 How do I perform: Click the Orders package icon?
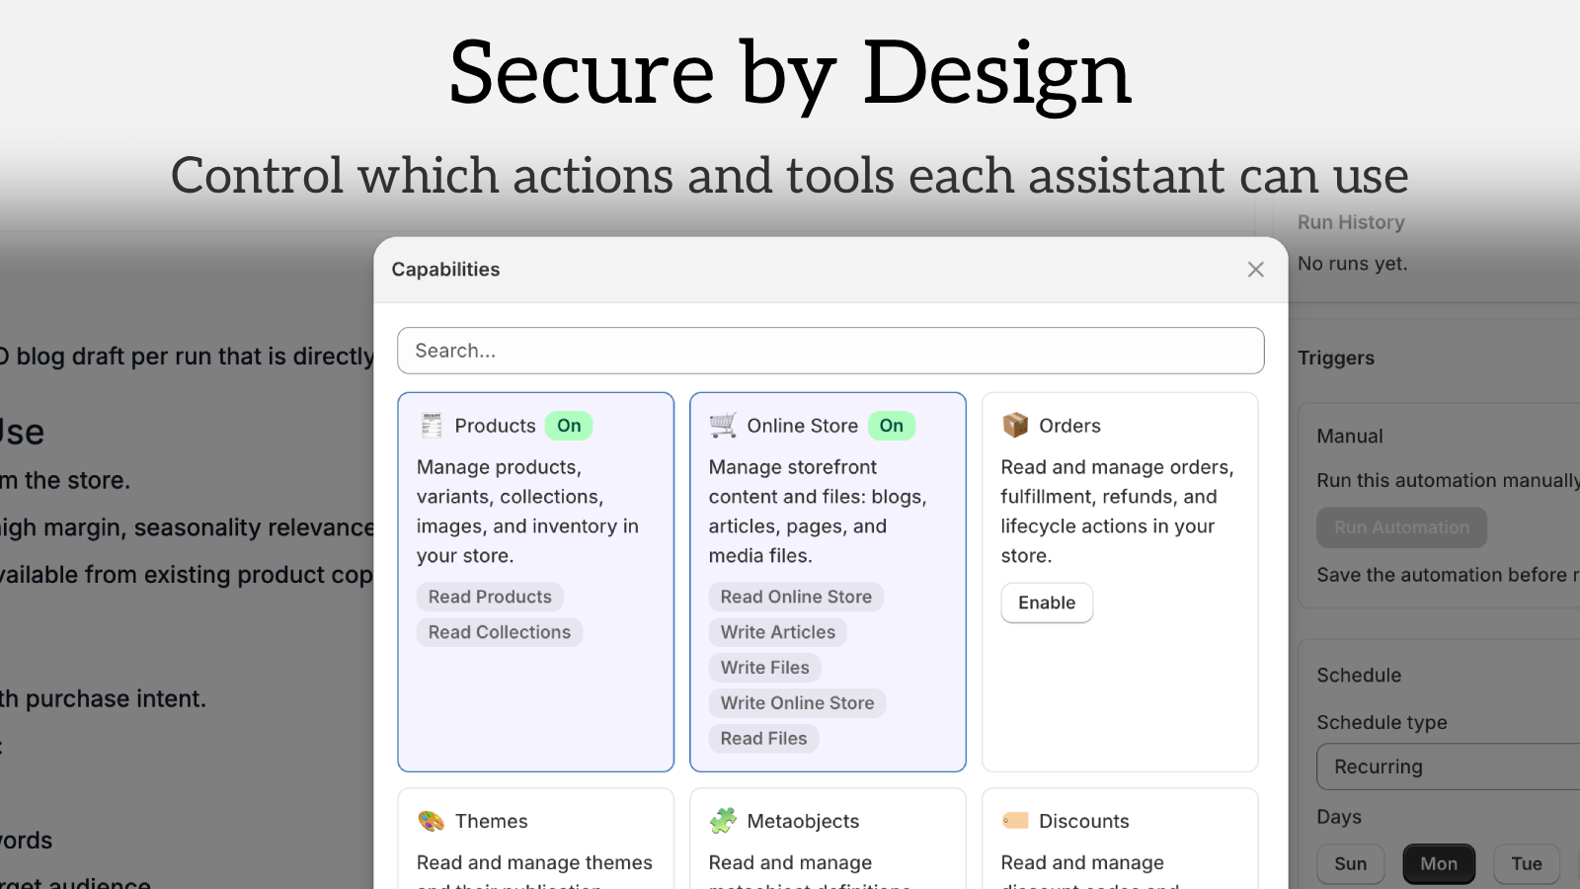(1015, 425)
